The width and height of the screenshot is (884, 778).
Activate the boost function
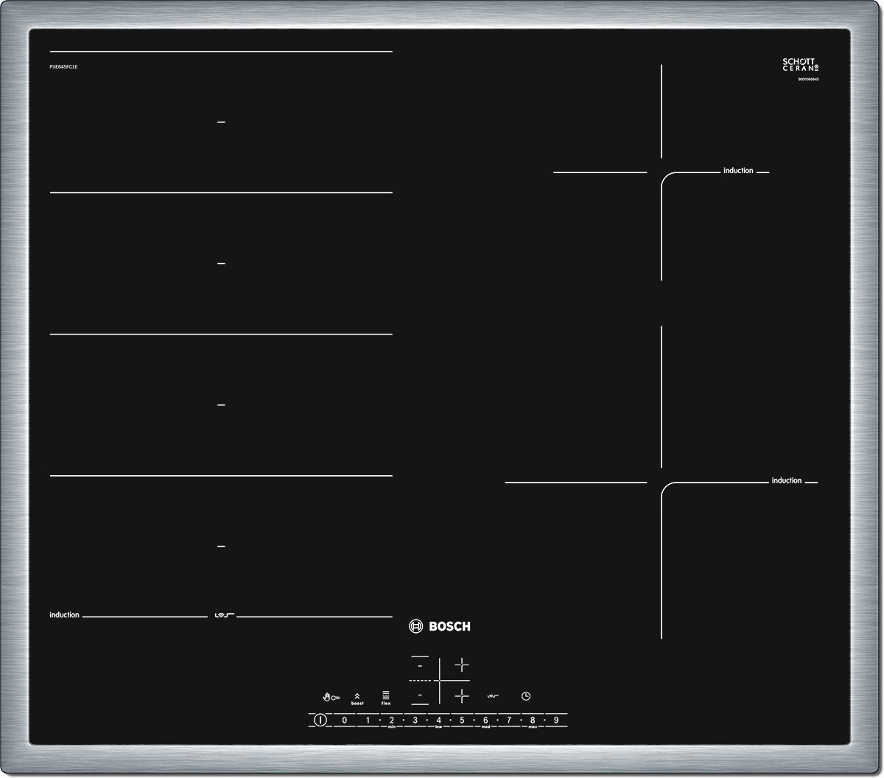tap(357, 698)
